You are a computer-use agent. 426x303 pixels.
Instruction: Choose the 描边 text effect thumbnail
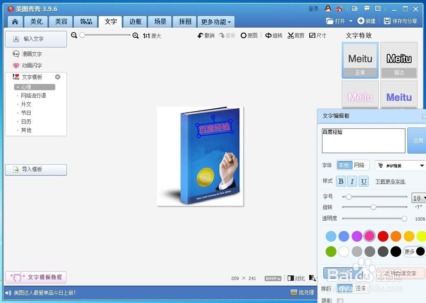coord(399,60)
